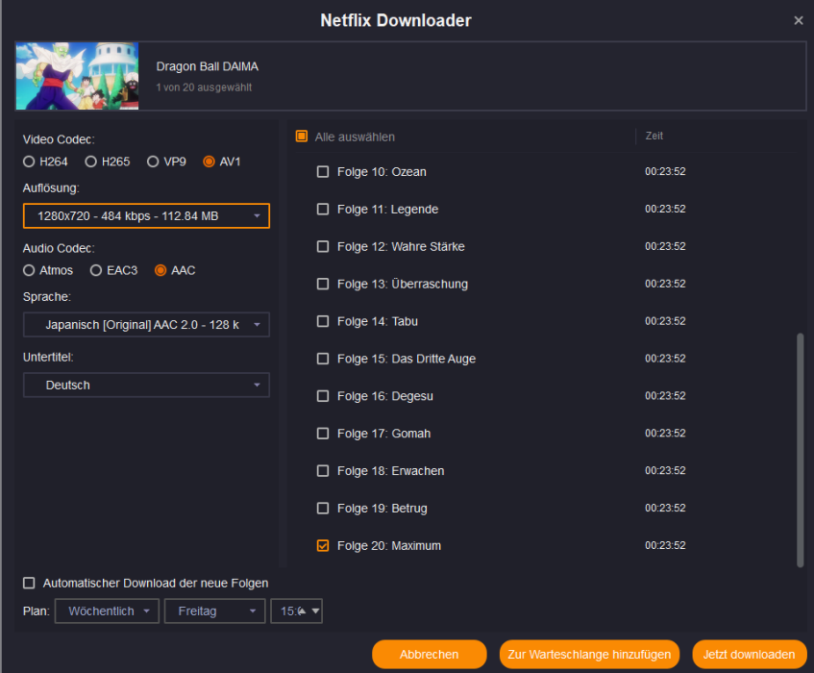The width and height of the screenshot is (814, 673).
Task: Click Zur Warteschlange hinzufügen button
Action: point(589,655)
